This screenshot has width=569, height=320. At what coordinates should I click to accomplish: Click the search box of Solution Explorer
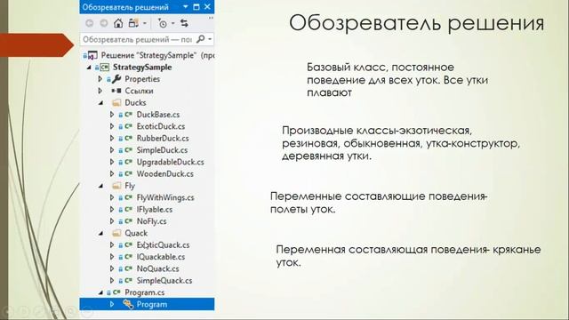tap(147, 39)
